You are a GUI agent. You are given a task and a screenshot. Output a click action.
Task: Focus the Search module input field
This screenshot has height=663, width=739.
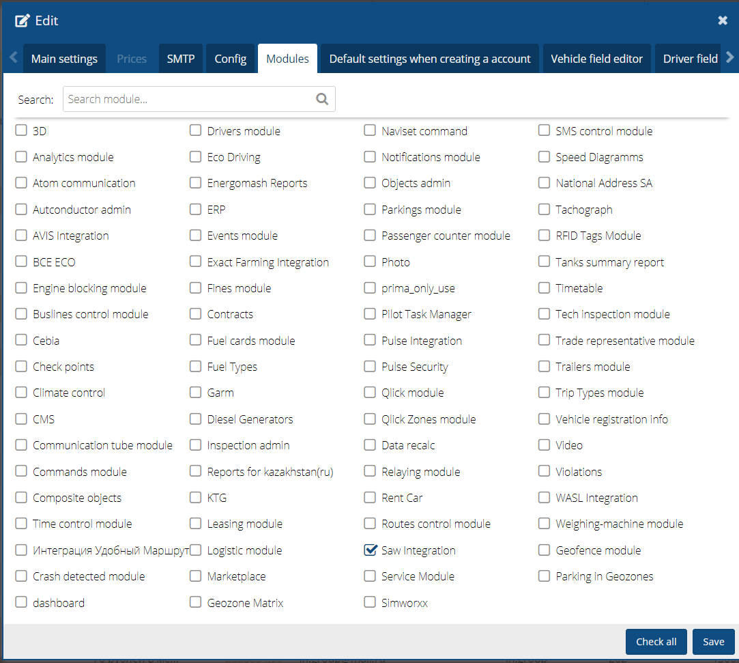tap(188, 99)
